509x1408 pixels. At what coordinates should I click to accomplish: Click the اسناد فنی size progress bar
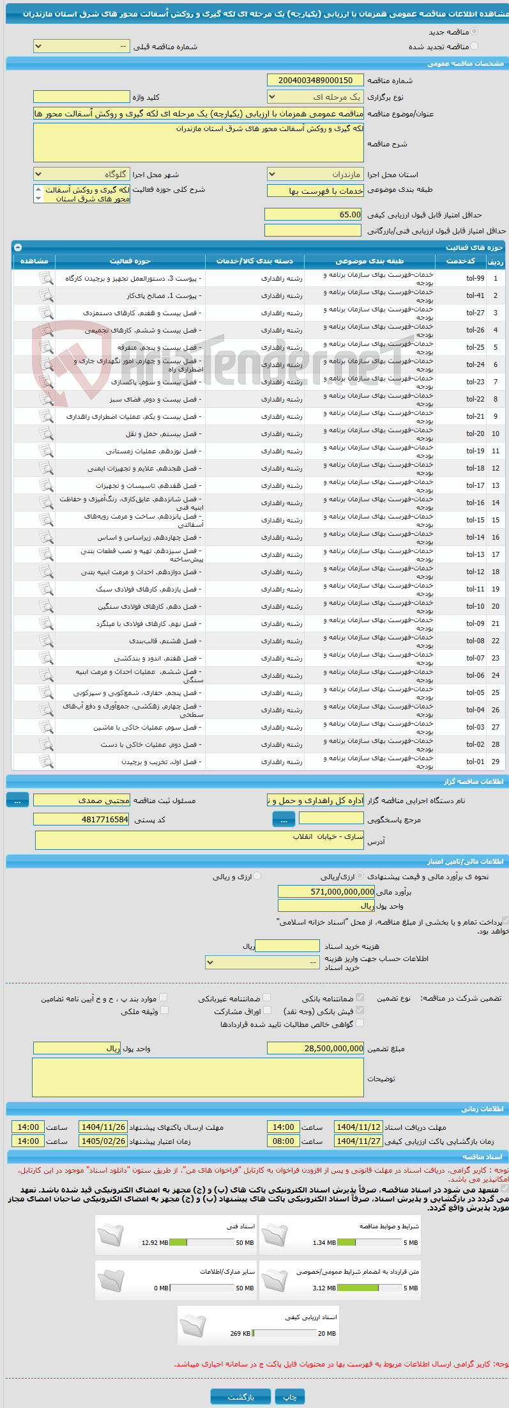point(202,1242)
